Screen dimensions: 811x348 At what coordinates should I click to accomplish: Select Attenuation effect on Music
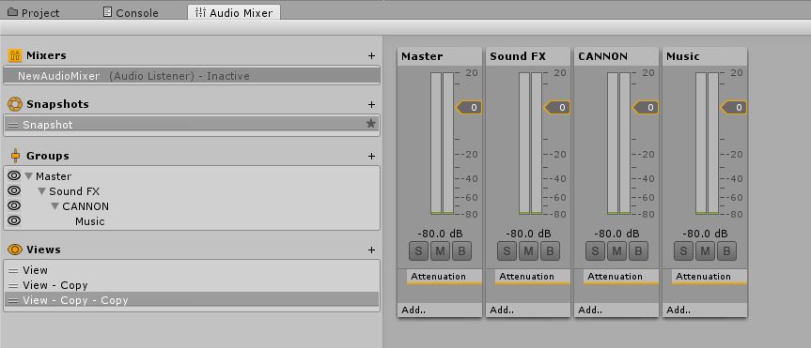click(710, 277)
